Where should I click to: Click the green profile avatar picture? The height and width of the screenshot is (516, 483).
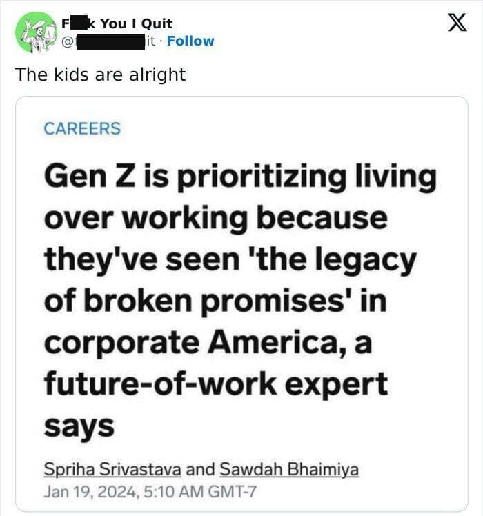click(x=36, y=32)
